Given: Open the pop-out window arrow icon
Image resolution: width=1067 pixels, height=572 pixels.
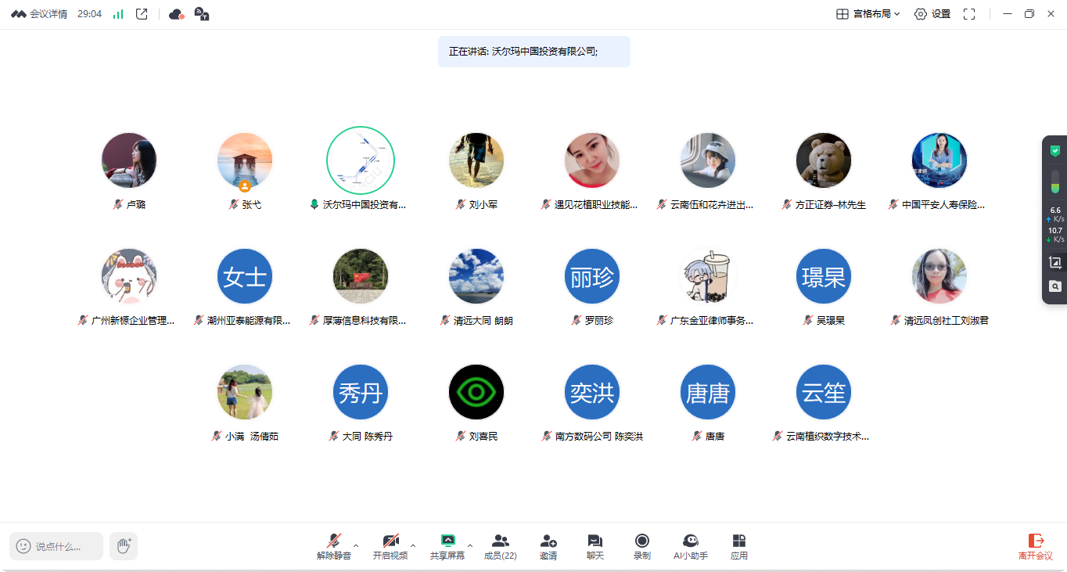Looking at the screenshot, I should [x=142, y=14].
